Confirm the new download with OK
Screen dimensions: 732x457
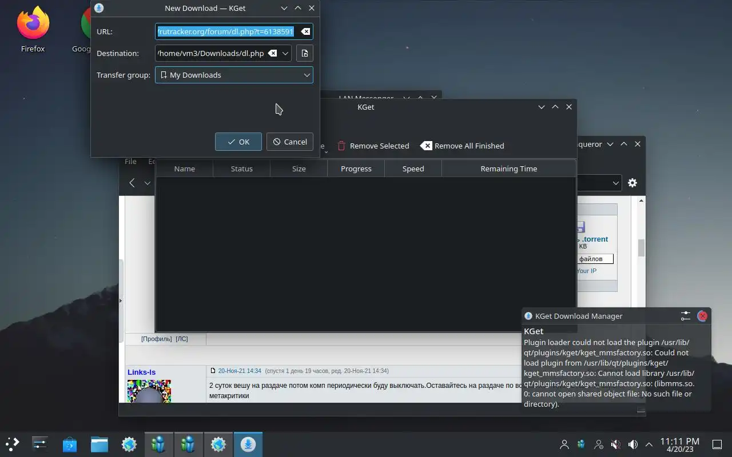click(x=238, y=142)
